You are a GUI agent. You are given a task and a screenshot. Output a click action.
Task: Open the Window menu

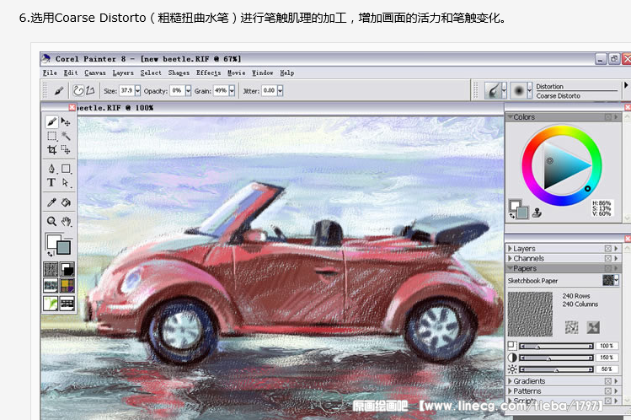262,73
